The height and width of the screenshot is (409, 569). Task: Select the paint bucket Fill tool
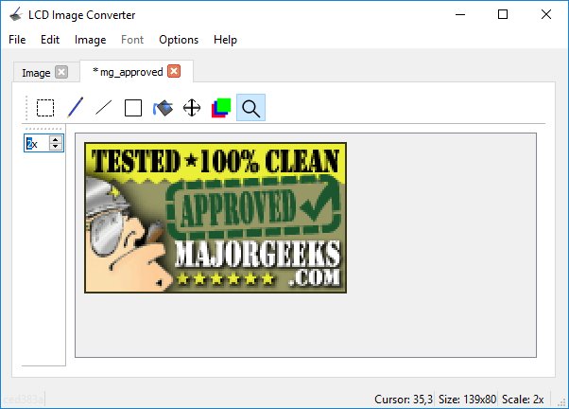tap(163, 108)
